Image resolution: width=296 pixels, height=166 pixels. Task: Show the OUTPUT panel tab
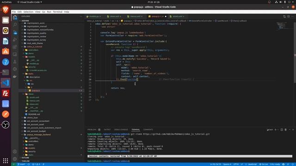[107, 130]
